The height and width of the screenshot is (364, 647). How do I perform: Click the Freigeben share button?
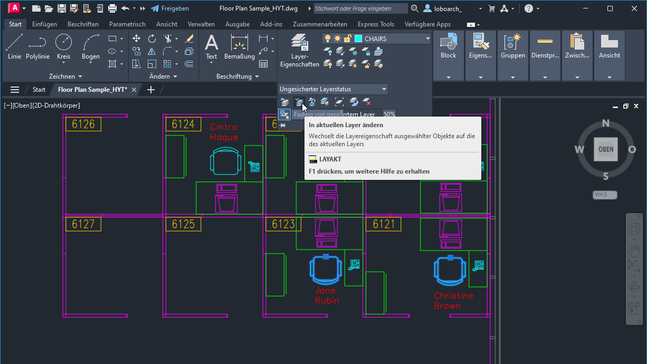(169, 8)
